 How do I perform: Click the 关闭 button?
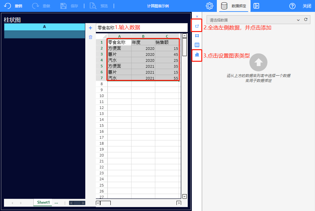(307, 6)
